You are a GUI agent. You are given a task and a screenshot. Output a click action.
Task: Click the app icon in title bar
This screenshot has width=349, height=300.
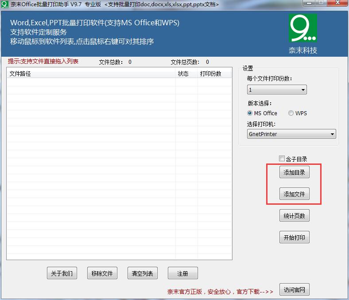point(5,4)
